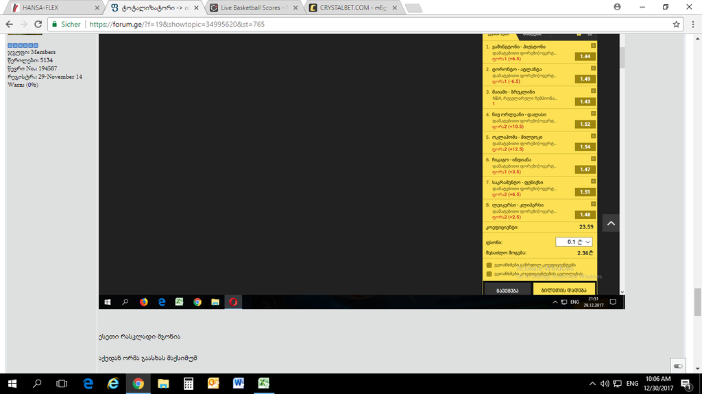Viewport: 702px width, 394px height.
Task: Click the dark გაუქმება cancel button
Action: (x=507, y=289)
